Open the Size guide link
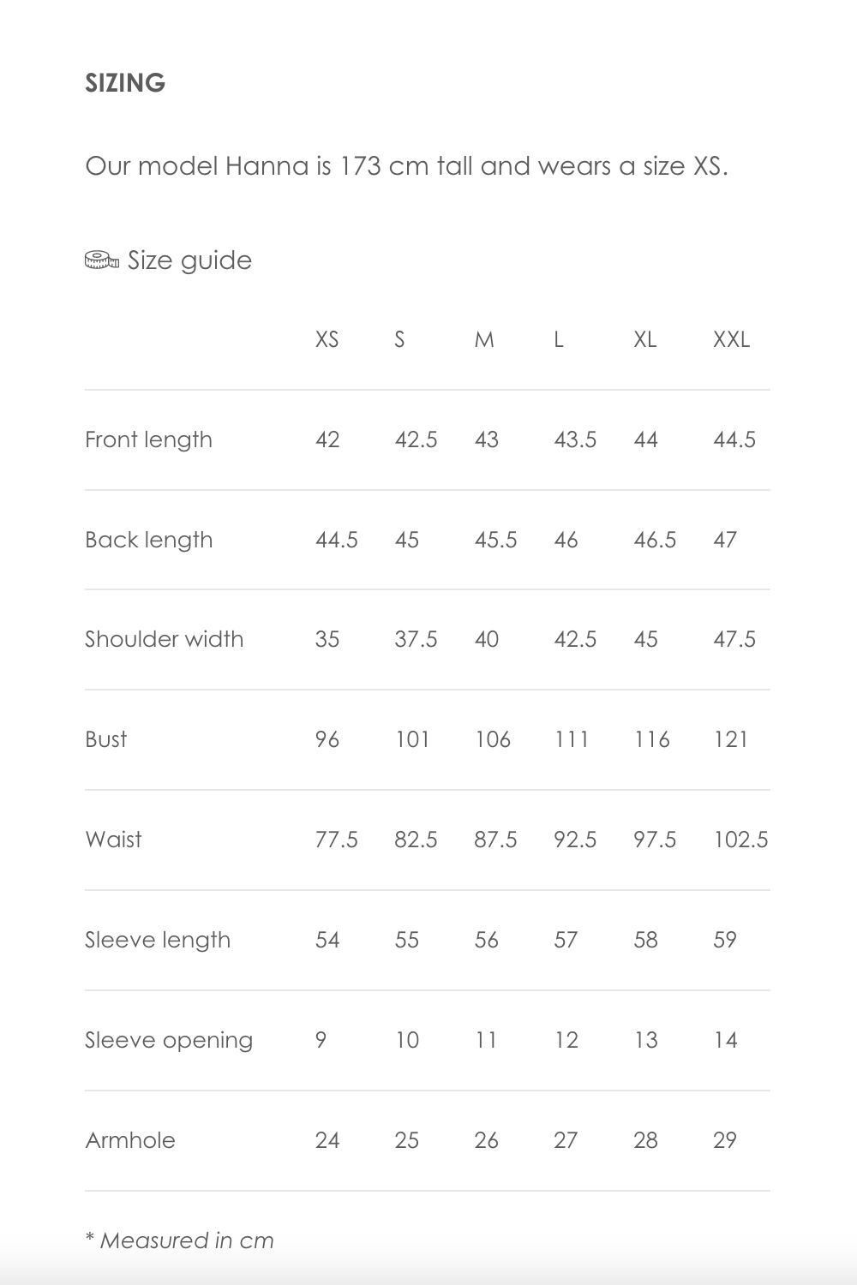The height and width of the screenshot is (1285, 857). click(x=189, y=260)
